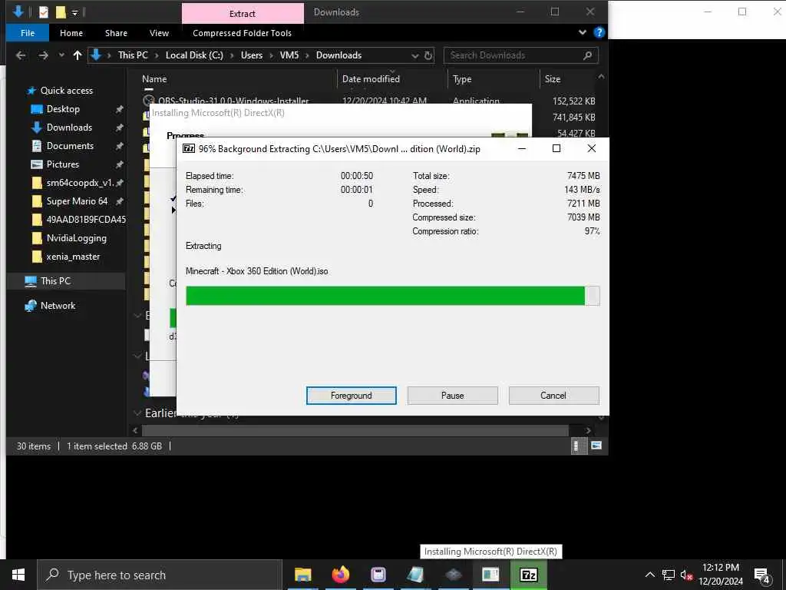This screenshot has height=590, width=786.
Task: Click Local Disk (C:) breadcrumb
Action: [194, 55]
